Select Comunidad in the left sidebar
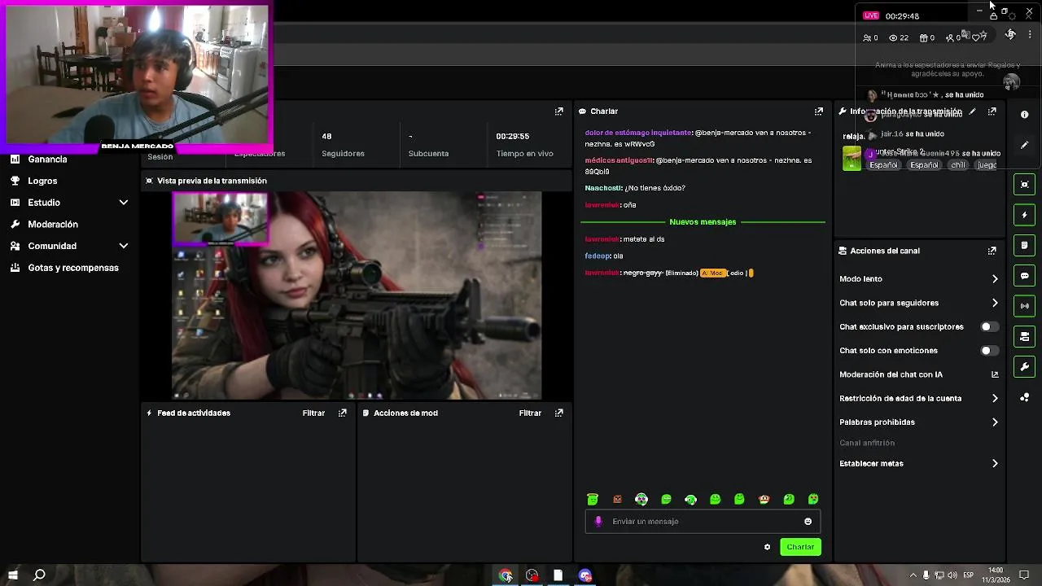The height and width of the screenshot is (586, 1042). (x=52, y=246)
